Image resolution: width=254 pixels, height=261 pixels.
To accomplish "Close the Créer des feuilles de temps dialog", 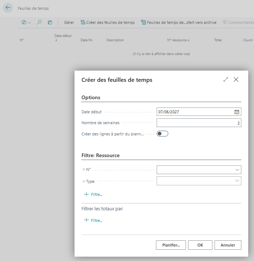I will (236, 80).
